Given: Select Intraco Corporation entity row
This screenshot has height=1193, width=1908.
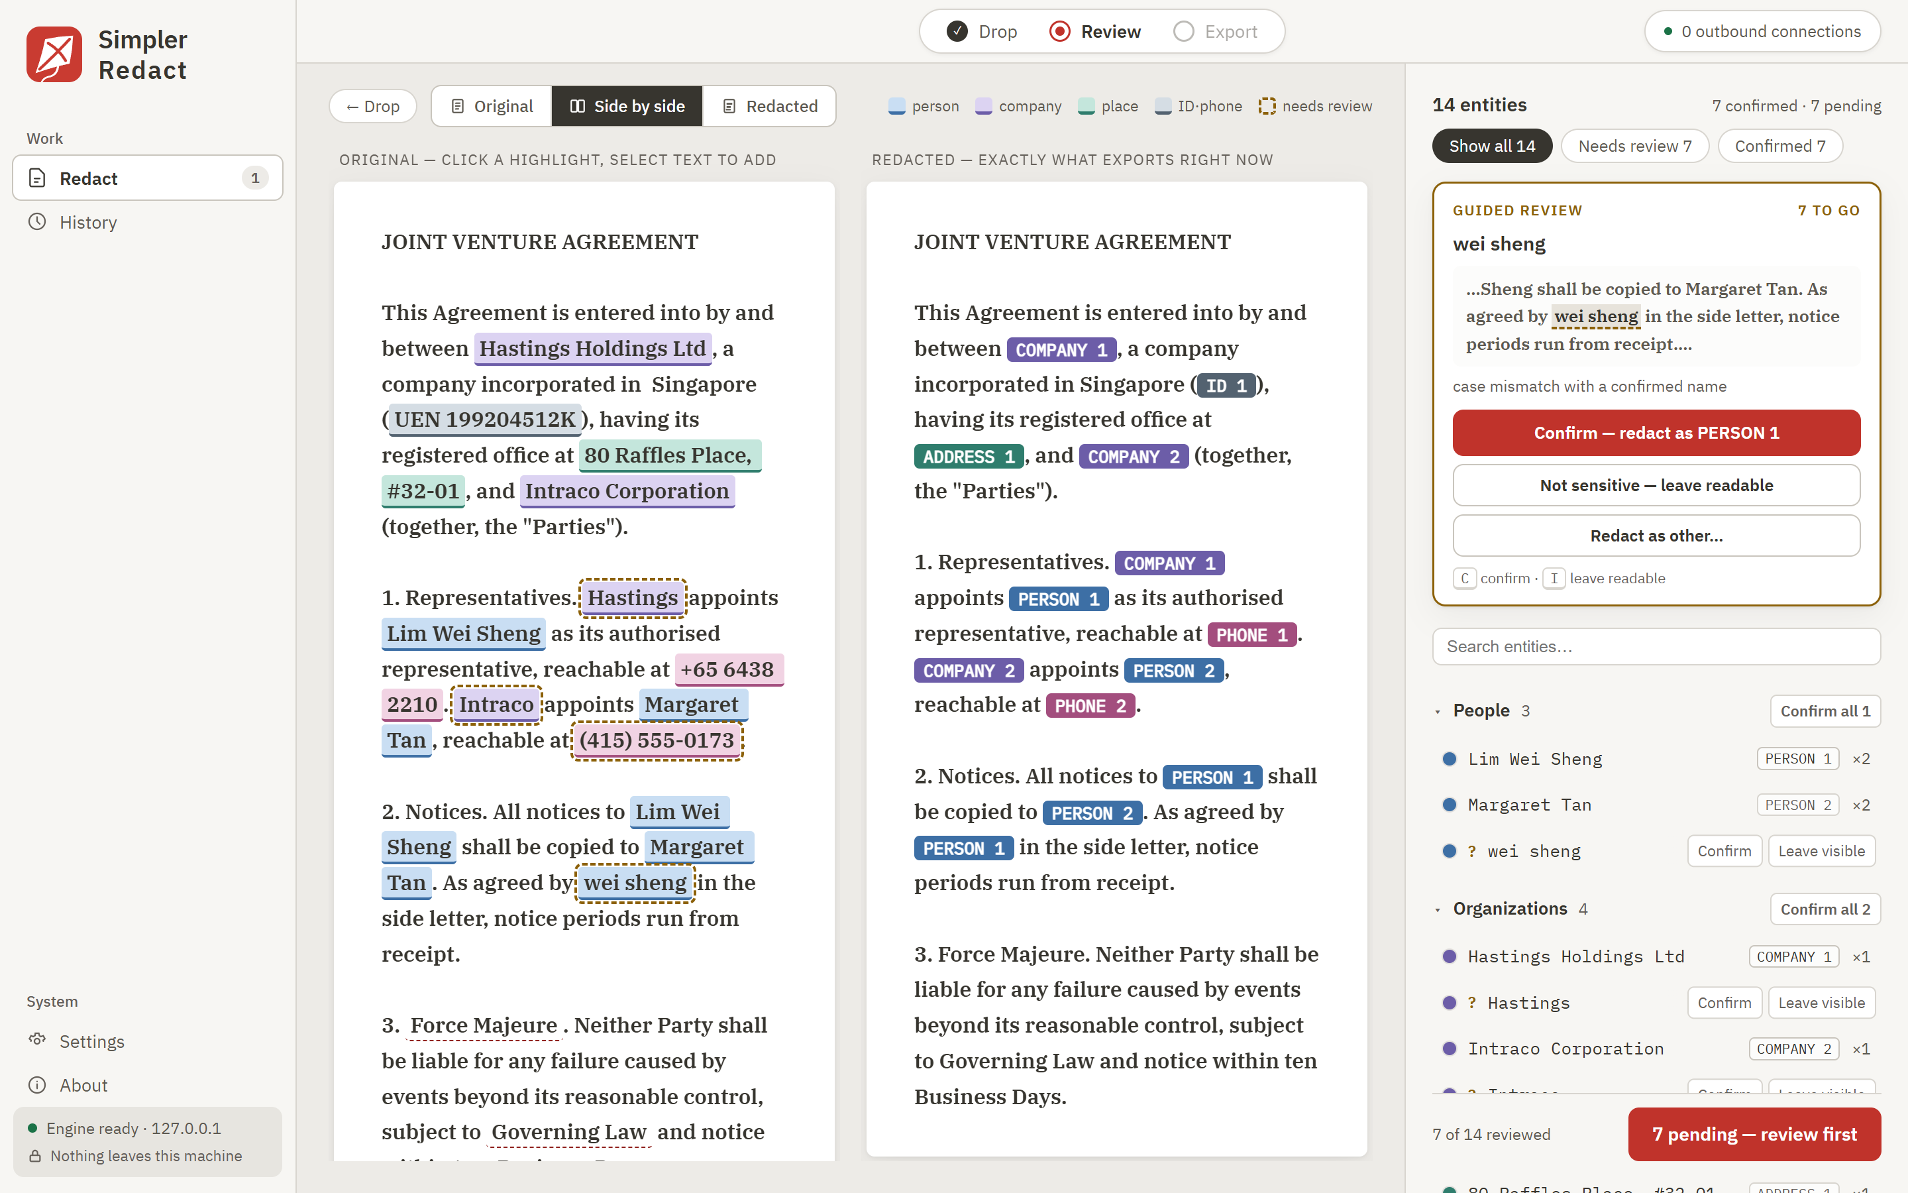Looking at the screenshot, I should coord(1656,1049).
